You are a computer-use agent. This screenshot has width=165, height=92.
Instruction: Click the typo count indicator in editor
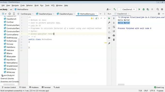pyautogui.click(x=97, y=18)
